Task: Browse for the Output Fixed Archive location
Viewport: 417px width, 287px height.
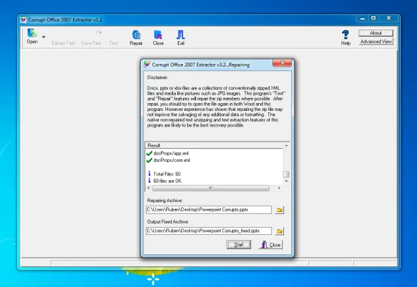Action: (280, 231)
